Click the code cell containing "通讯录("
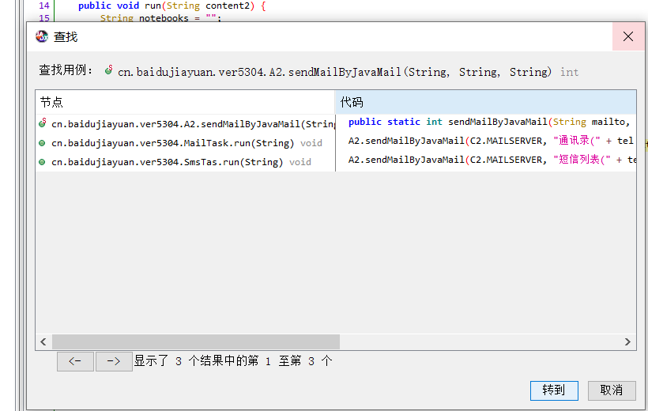 486,141
